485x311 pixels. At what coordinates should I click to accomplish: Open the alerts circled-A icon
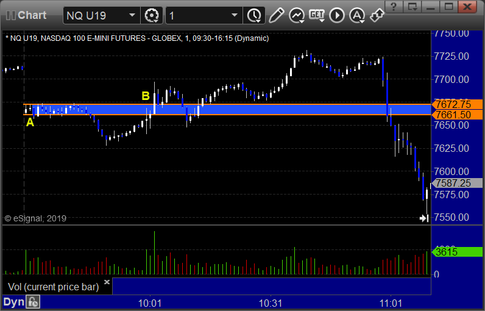tap(357, 15)
